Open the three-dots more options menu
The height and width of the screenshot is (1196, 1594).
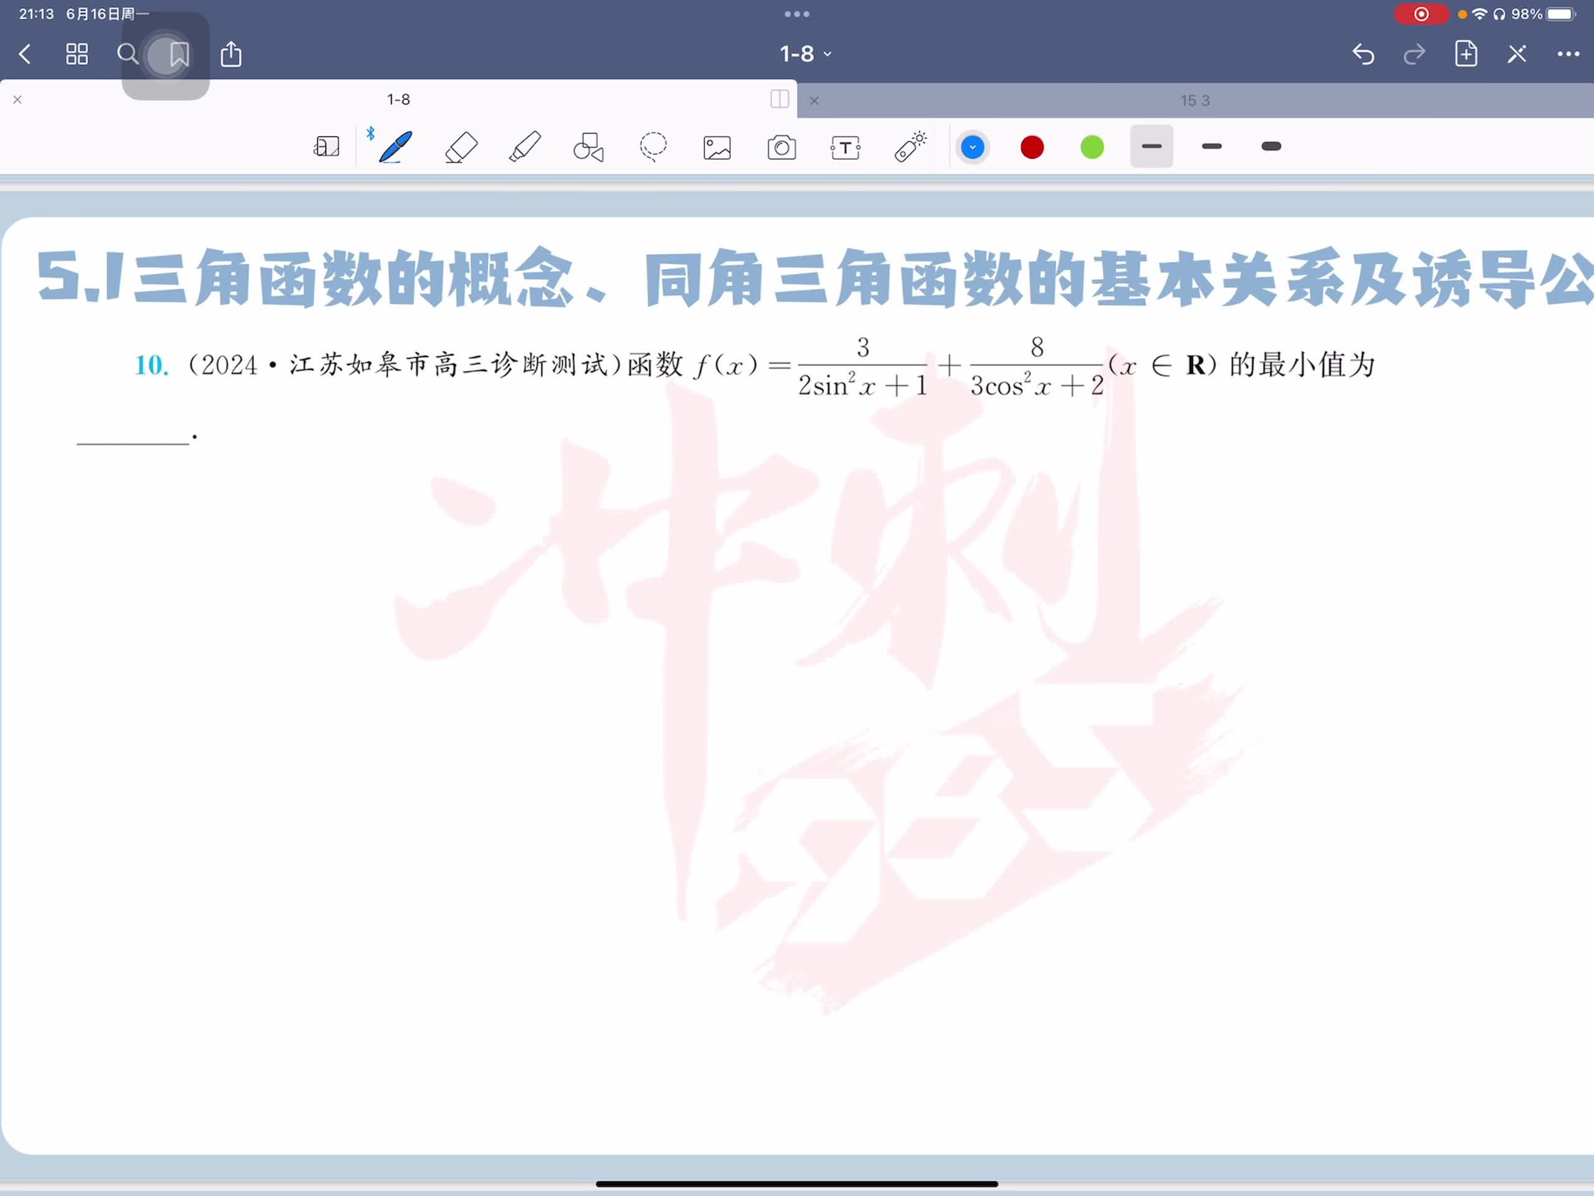1568,54
